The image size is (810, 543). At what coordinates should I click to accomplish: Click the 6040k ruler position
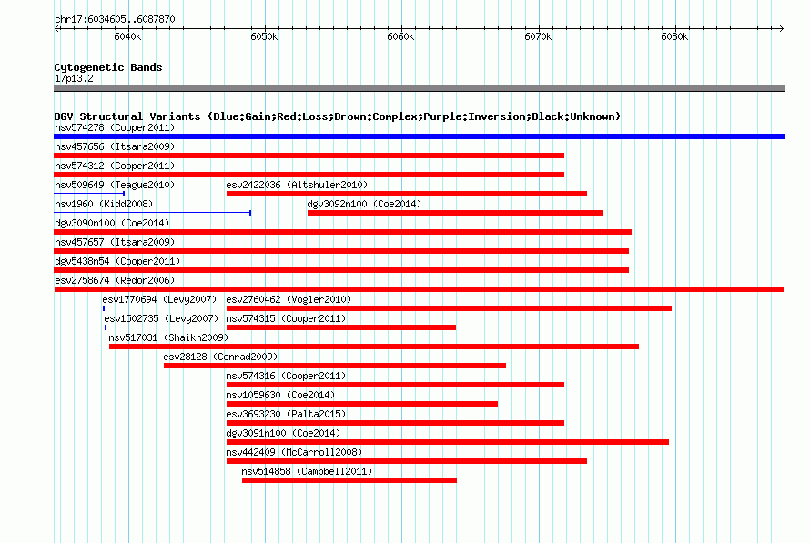[x=127, y=36]
